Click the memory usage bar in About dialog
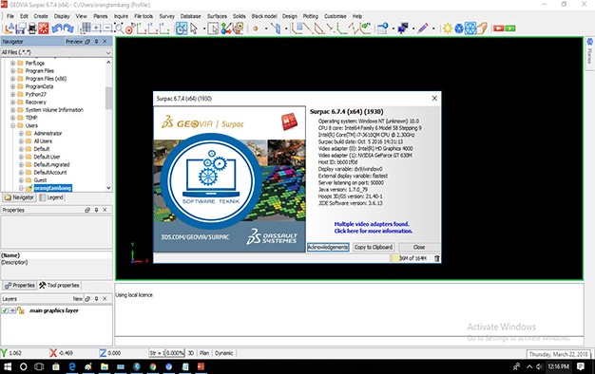595x374 pixels. click(412, 258)
